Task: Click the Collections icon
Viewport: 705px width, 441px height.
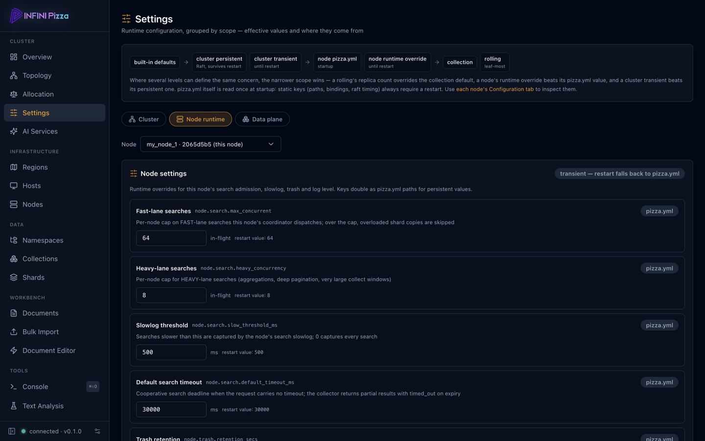Action: coord(14,259)
